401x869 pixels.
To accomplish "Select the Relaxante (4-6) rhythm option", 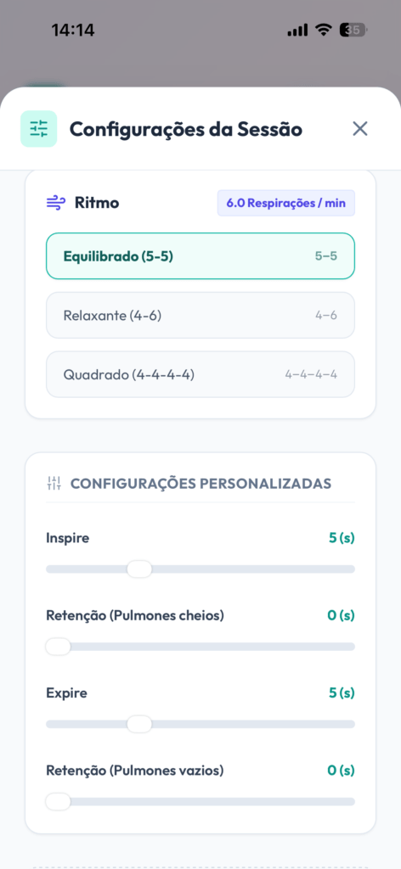I will 200,316.
